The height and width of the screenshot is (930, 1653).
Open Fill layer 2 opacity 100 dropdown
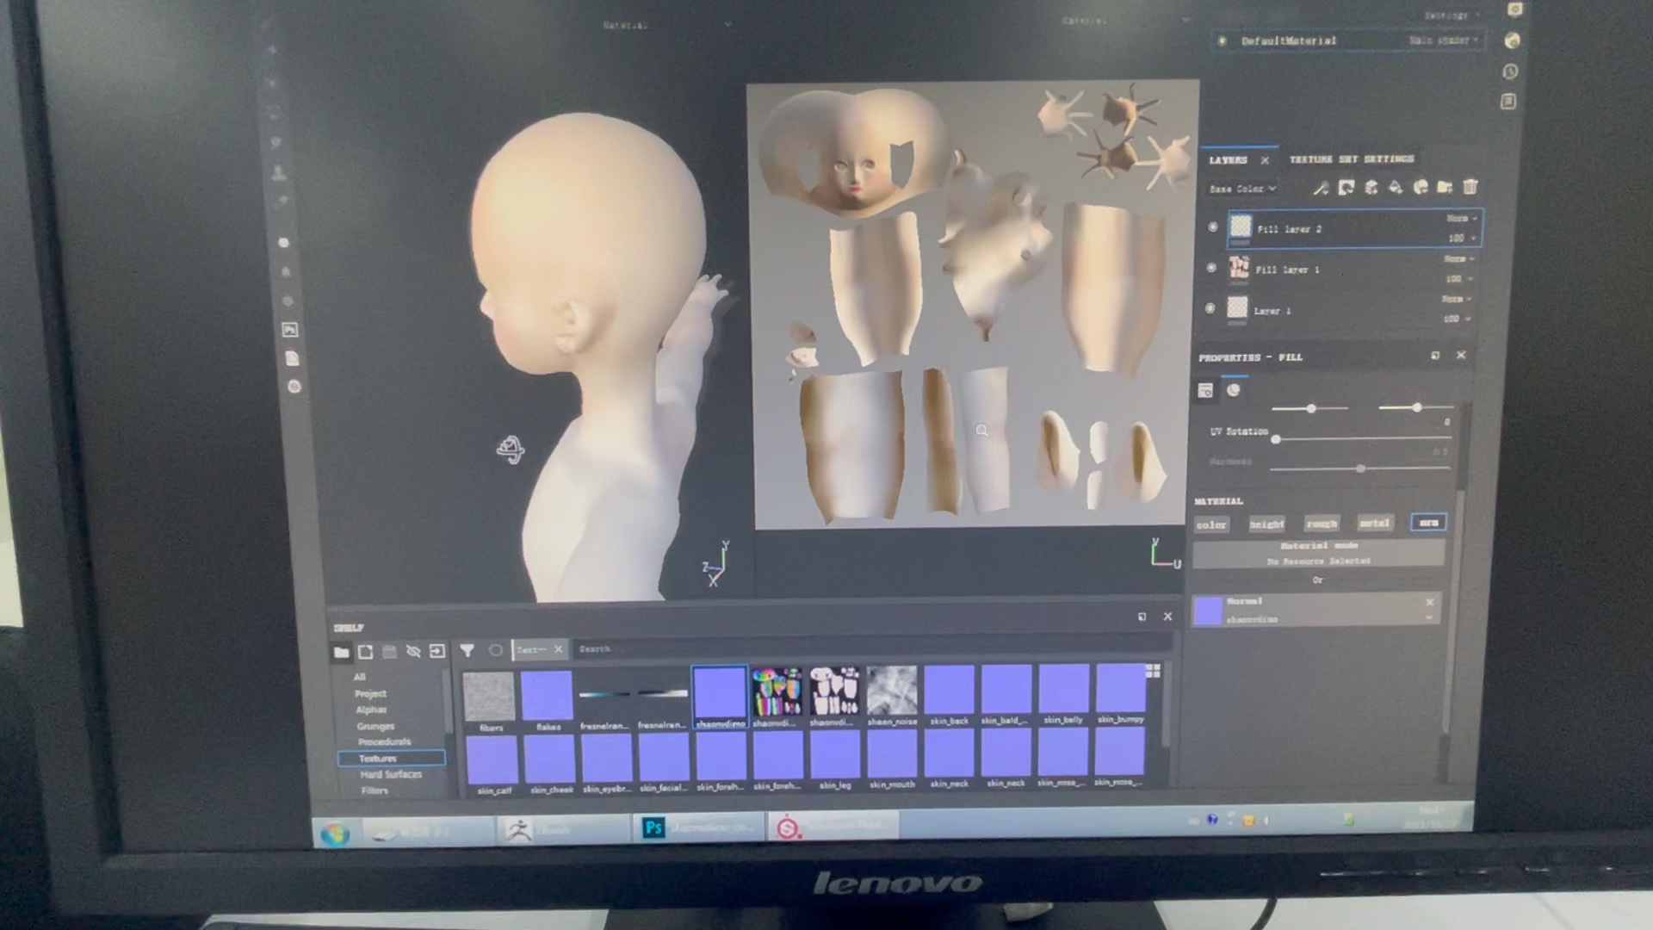tap(1462, 238)
